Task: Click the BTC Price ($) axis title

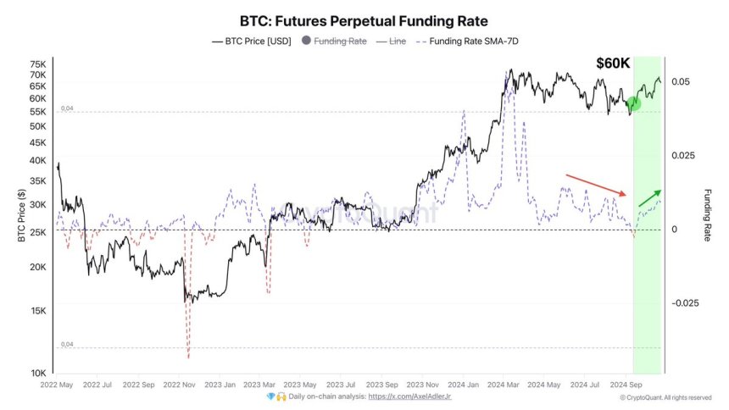Action: pos(22,216)
